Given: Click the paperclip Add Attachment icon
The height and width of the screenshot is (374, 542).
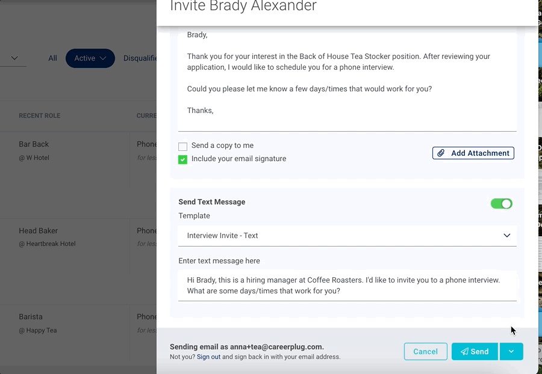Looking at the screenshot, I should coord(441,153).
